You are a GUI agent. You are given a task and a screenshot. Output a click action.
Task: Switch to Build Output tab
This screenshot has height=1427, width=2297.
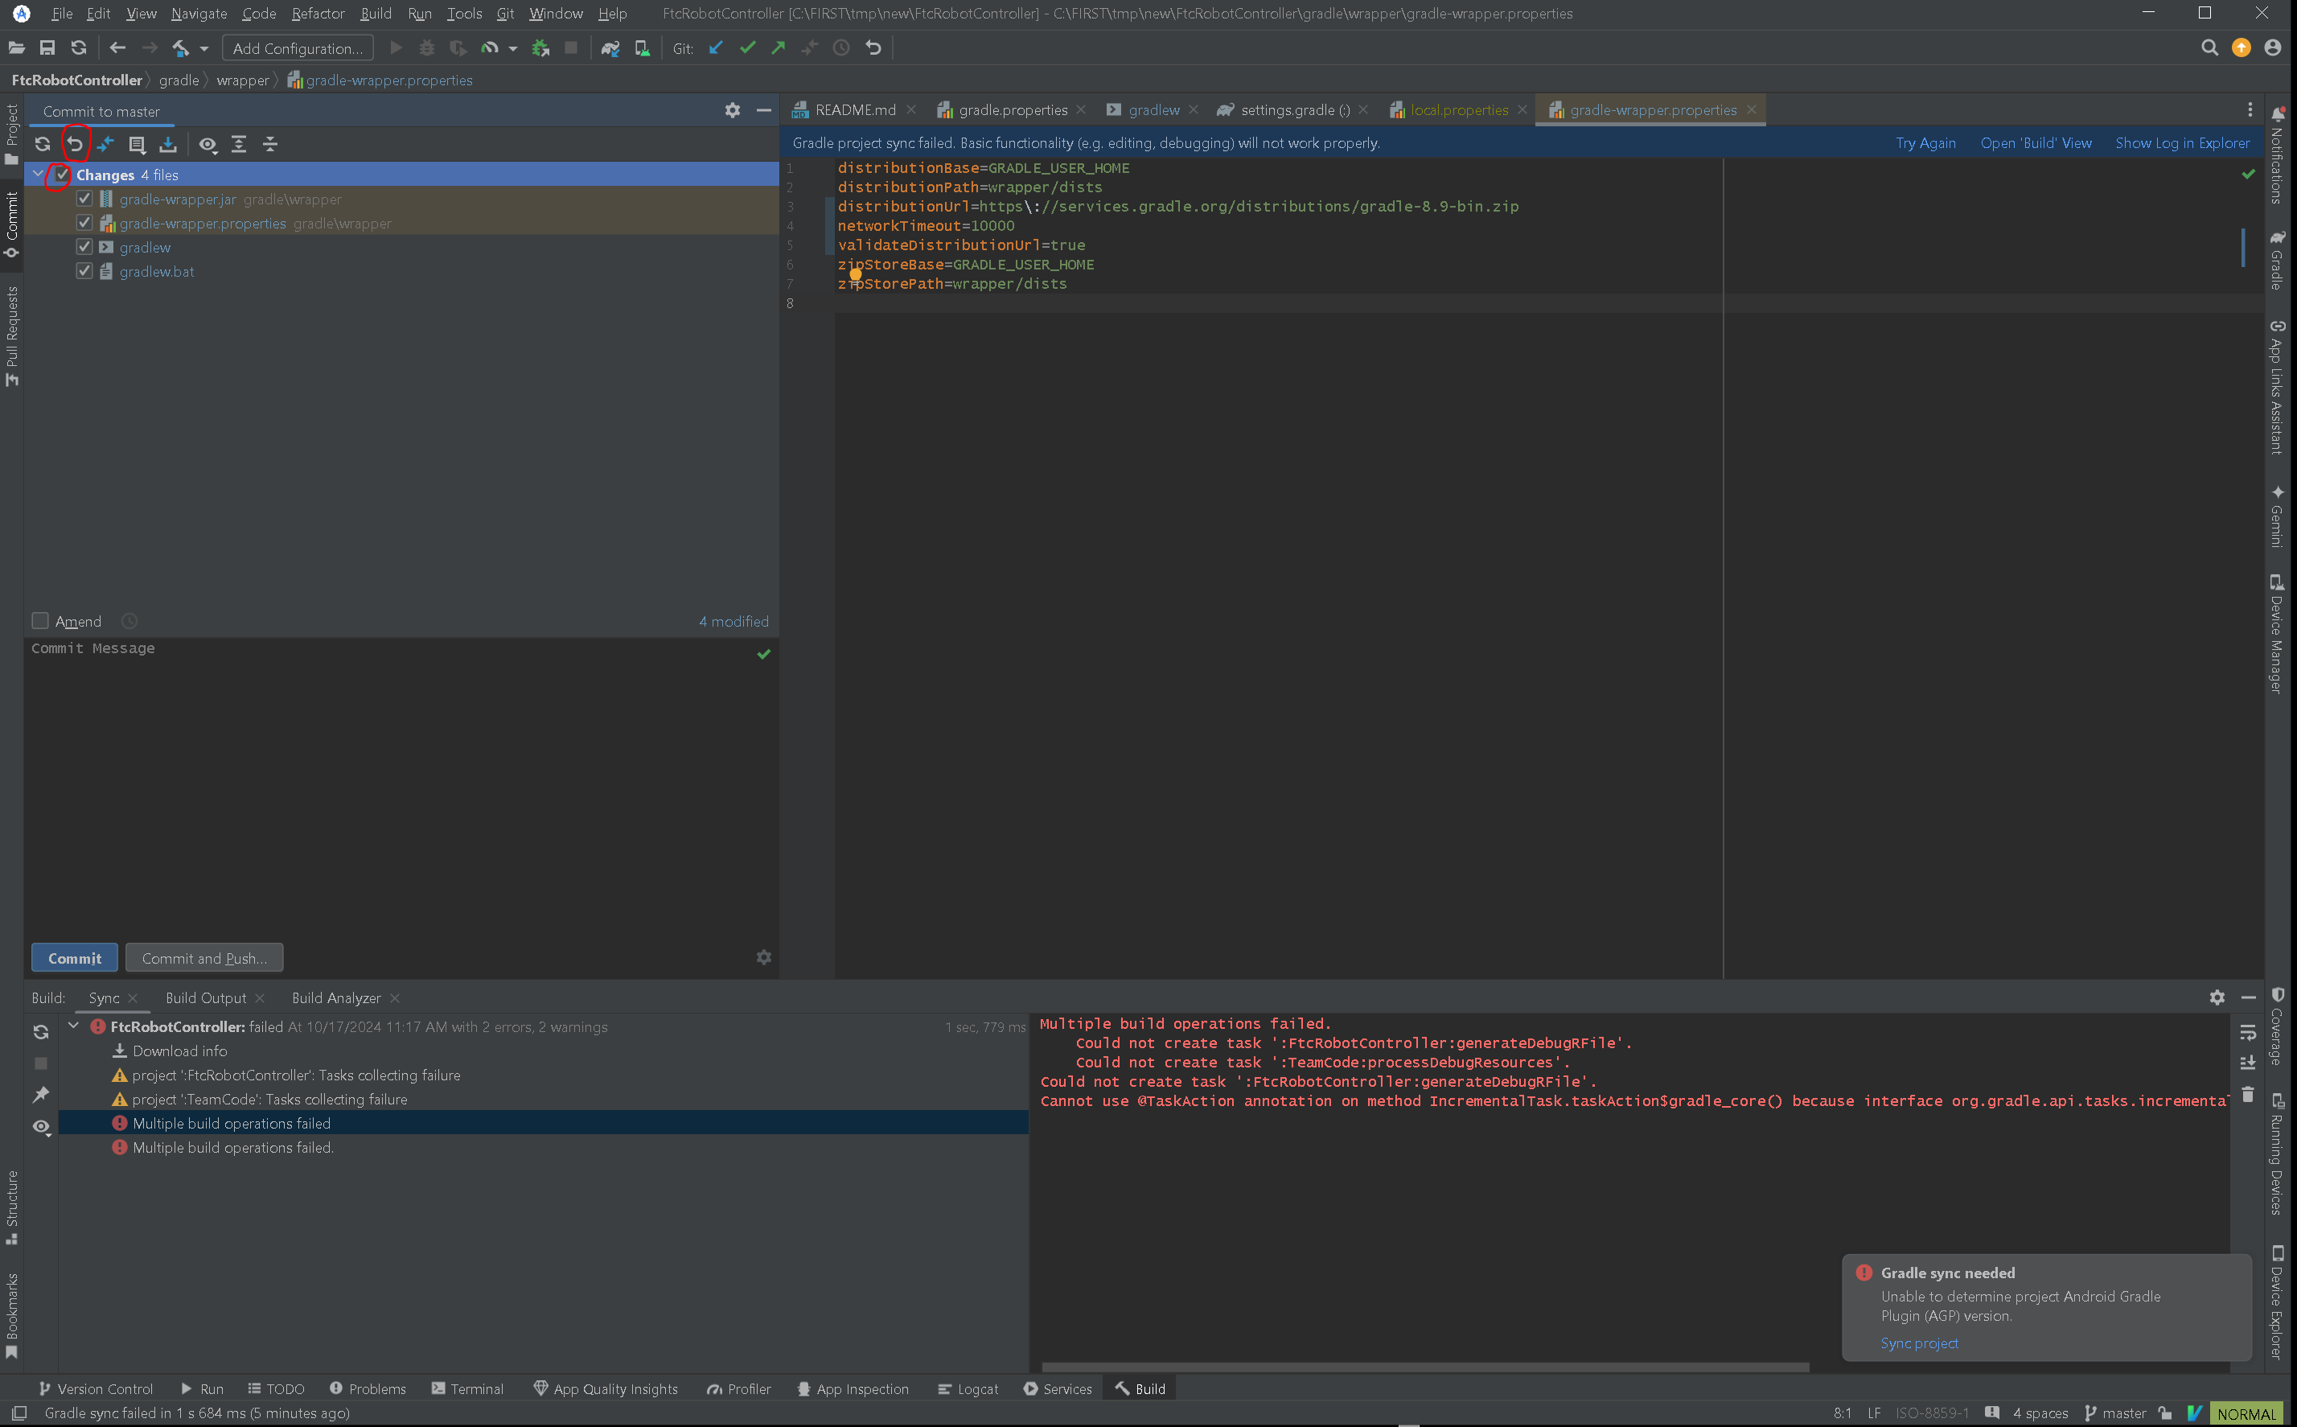(206, 997)
